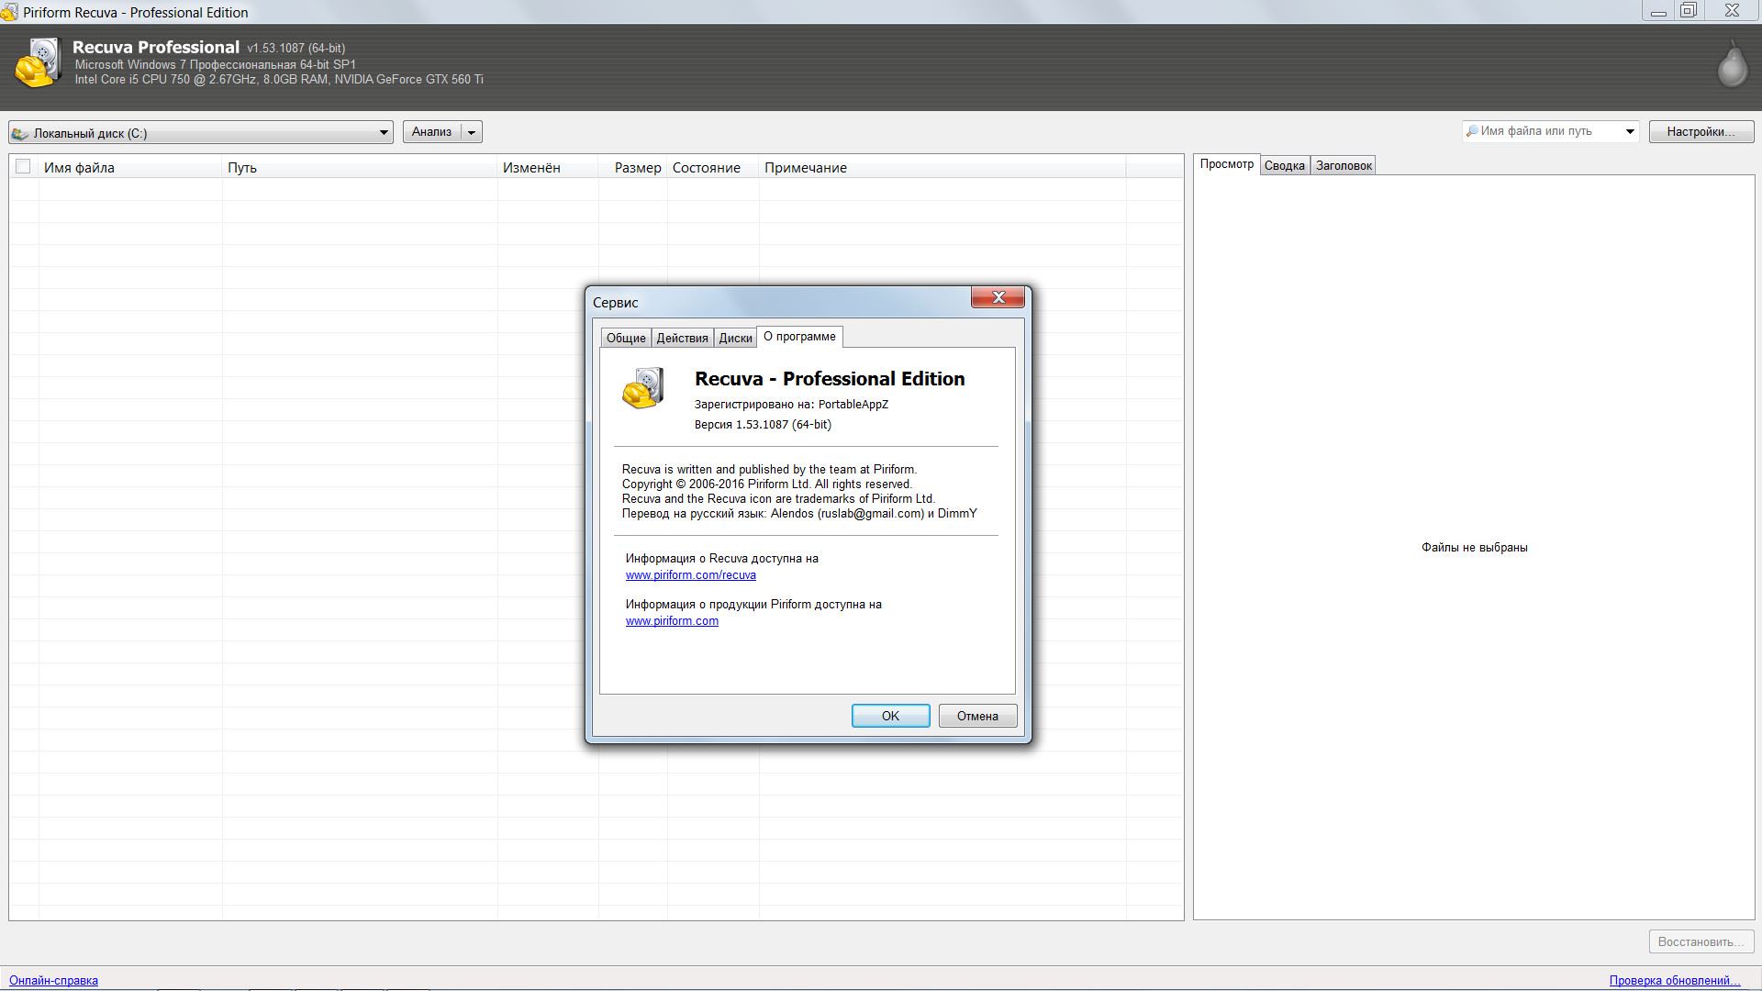Screen dimensions: 1762x991
Task: Click the Recuva hard-hat logo in header
Action: [x=39, y=63]
